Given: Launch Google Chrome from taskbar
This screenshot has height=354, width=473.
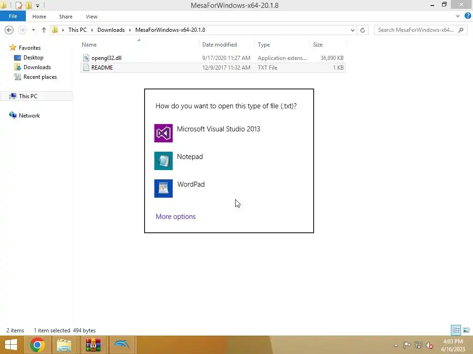Looking at the screenshot, I should (x=37, y=345).
